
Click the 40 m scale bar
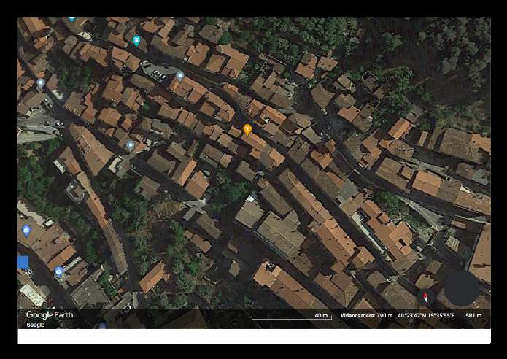pos(291,317)
